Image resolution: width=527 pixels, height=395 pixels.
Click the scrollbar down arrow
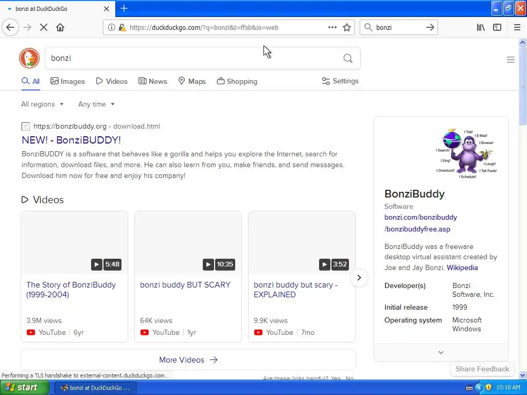[523, 375]
